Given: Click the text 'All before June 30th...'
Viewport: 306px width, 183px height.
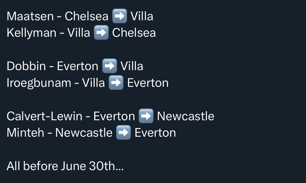Looking at the screenshot, I should click(x=65, y=166).
